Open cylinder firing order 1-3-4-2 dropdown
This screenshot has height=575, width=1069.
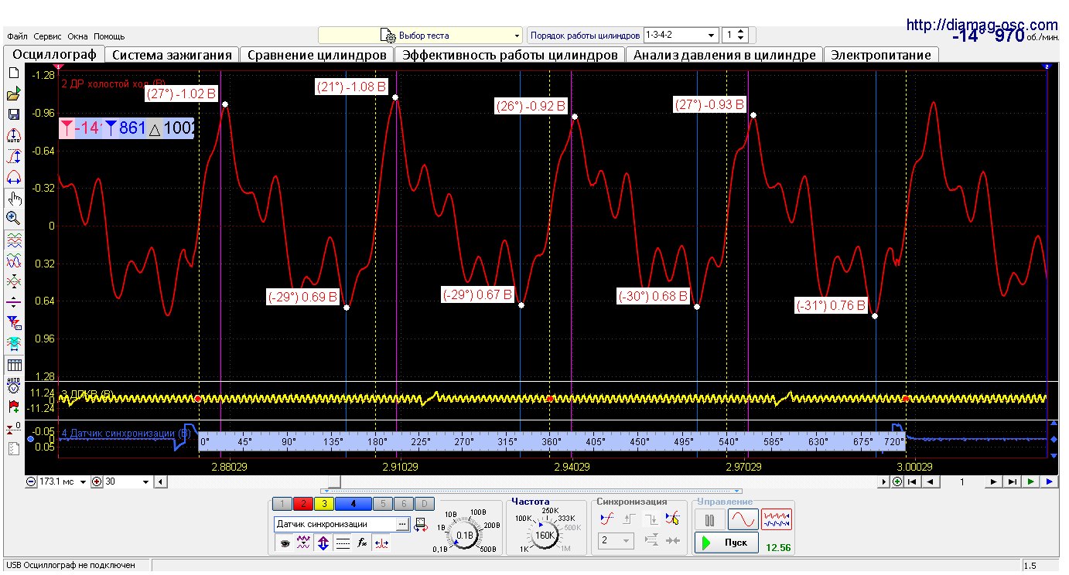coord(681,36)
